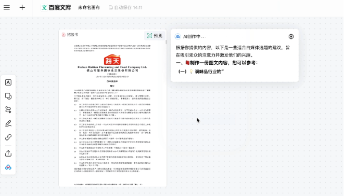Stop AI generation with stop button
344x196 pixels.
pyautogui.click(x=291, y=36)
